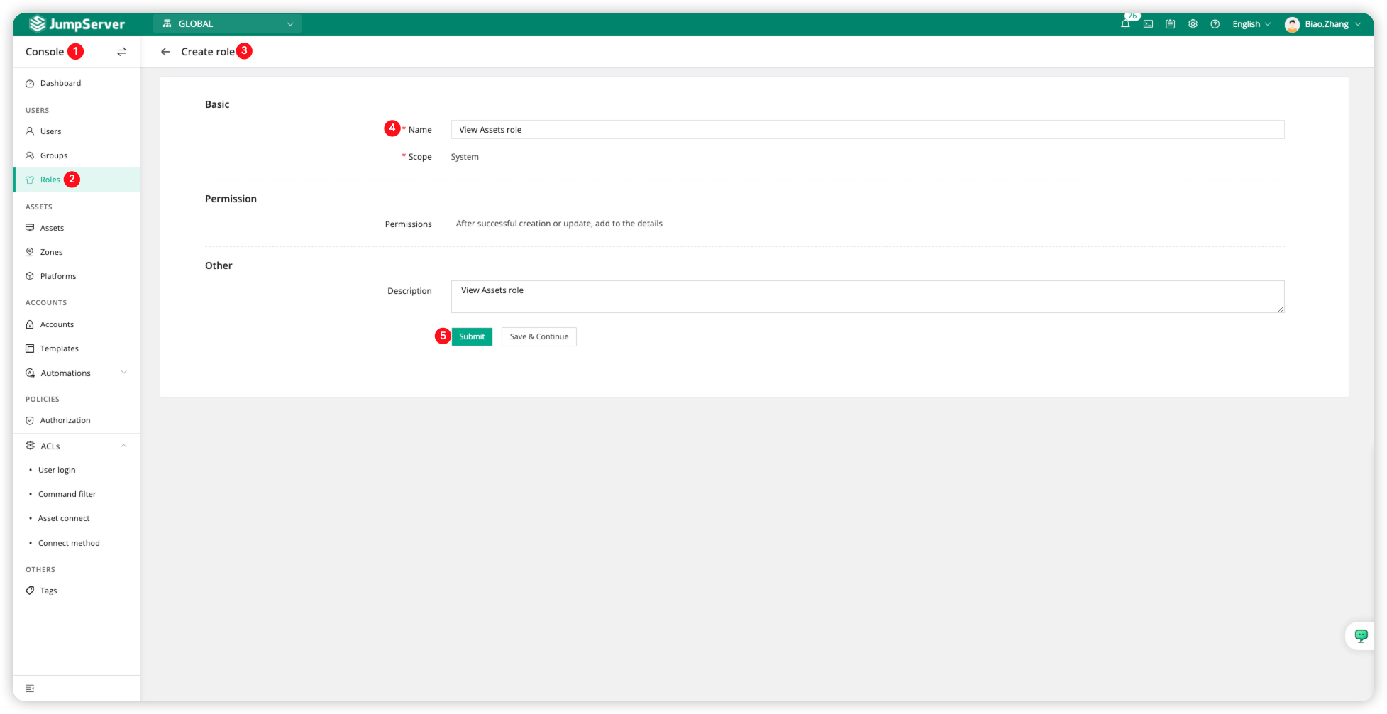Open Groups in the sidebar
Viewport: 1387px width, 714px height.
tap(77, 155)
